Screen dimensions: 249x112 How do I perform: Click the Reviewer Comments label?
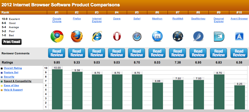click(x=16, y=53)
